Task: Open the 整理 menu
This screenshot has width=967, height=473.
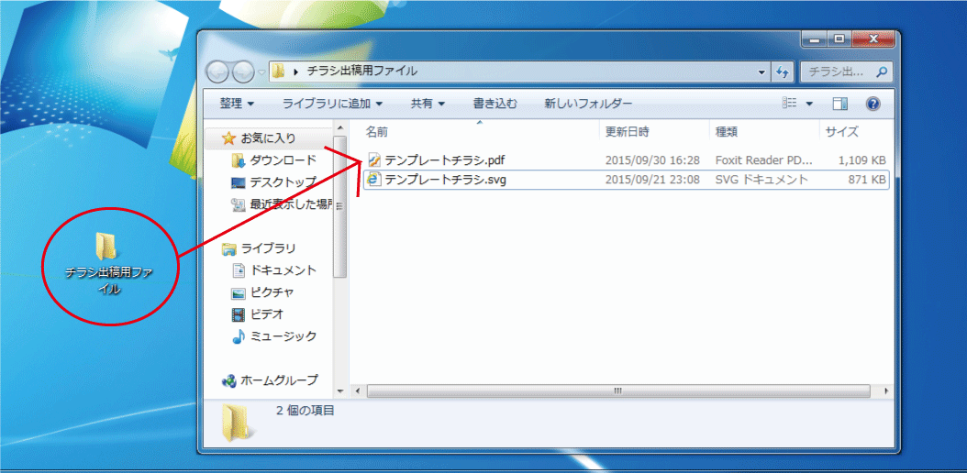Action: (x=238, y=104)
